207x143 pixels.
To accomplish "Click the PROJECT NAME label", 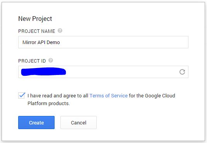I will pos(37,31).
